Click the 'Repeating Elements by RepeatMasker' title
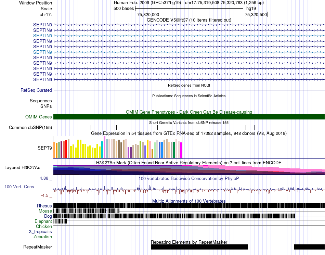 189,242
